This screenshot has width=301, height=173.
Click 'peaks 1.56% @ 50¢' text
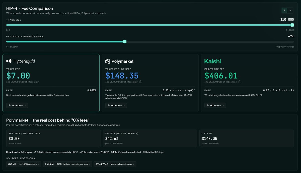(x=210, y=144)
